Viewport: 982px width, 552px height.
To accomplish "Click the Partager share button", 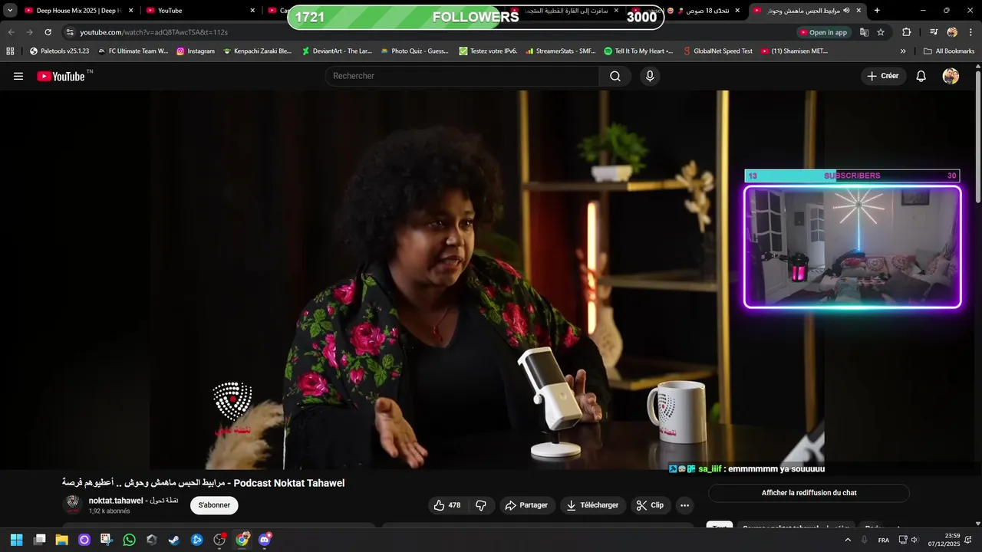I will [527, 505].
